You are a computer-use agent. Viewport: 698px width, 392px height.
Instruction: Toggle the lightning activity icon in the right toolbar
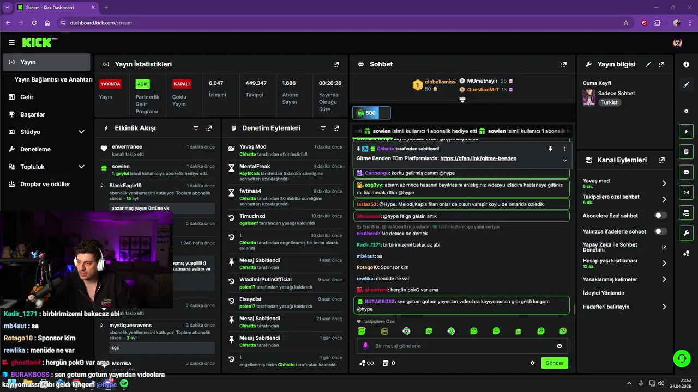[686, 131]
